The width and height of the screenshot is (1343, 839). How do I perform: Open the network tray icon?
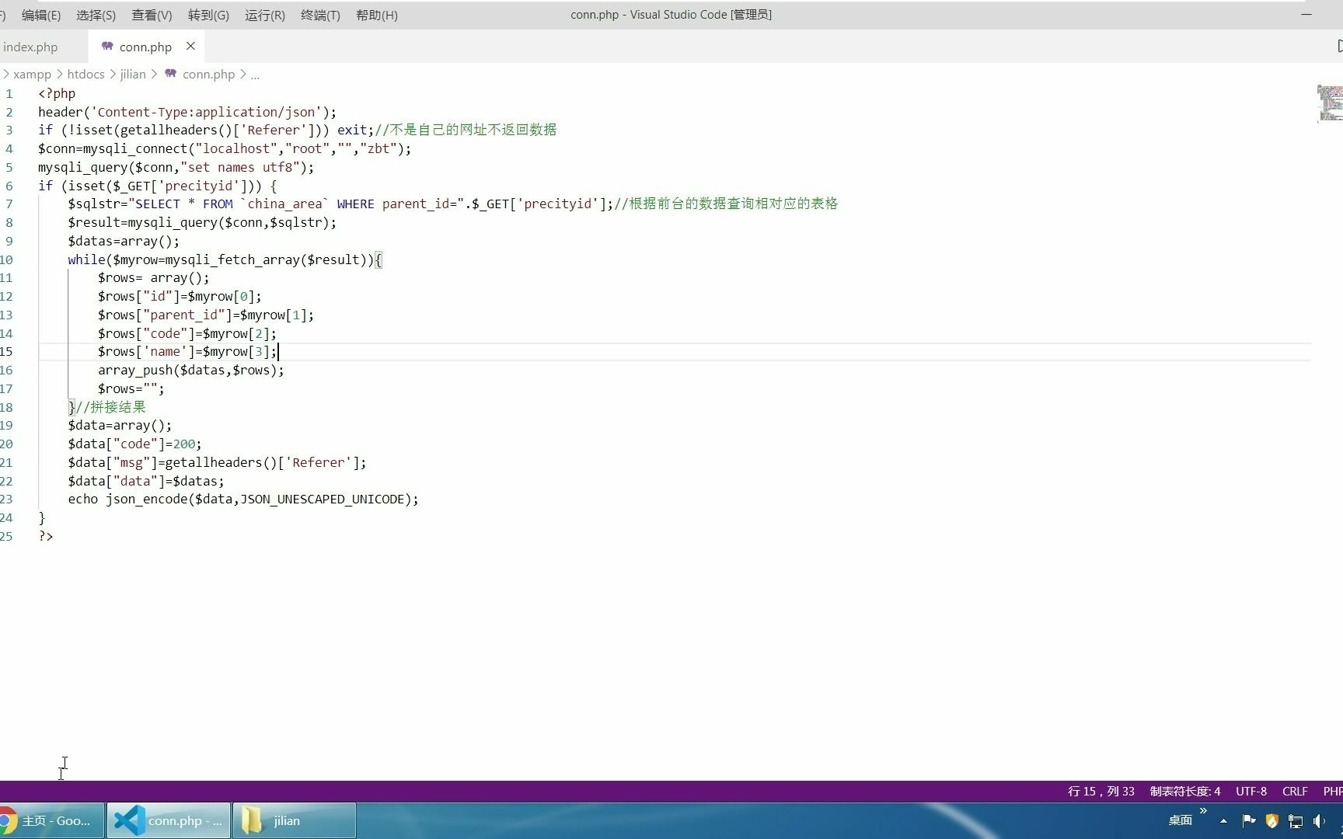(1296, 821)
